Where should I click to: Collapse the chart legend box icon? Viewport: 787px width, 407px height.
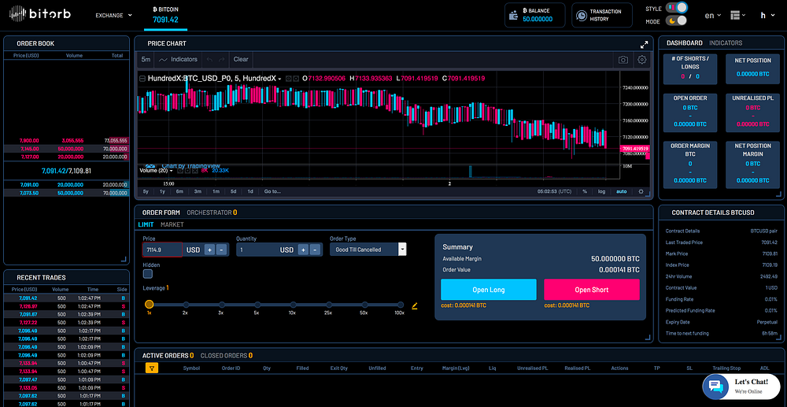pos(142,79)
